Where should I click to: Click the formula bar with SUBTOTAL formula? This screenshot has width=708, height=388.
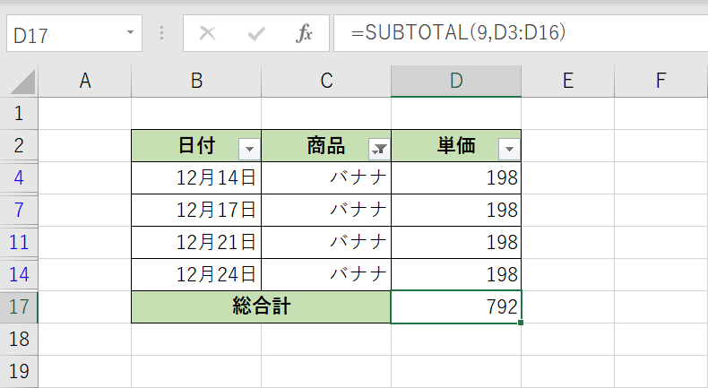tap(521, 33)
